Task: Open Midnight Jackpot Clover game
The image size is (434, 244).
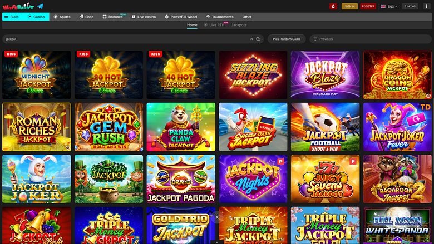Action: coord(37,75)
